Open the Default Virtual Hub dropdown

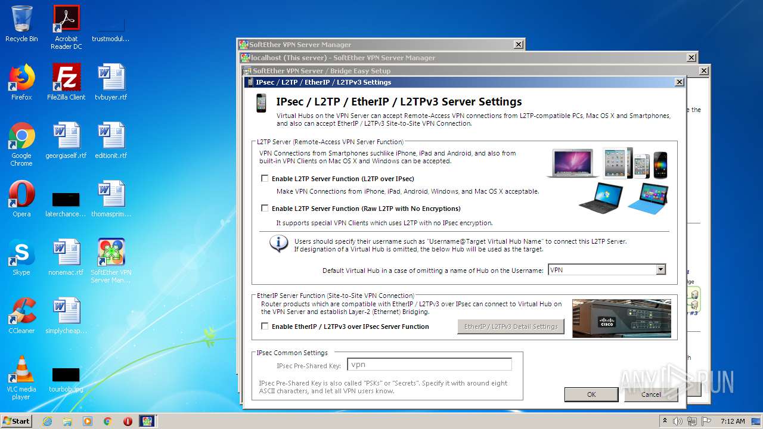[x=660, y=270]
